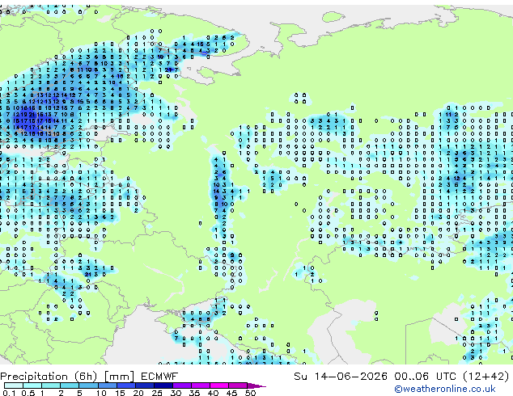The height and width of the screenshot is (396, 513).
Task: Pick the 20 to 25 mm legend swatch
Action: [145, 385]
